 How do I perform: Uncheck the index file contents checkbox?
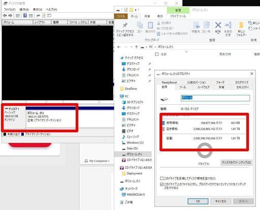point(161,184)
